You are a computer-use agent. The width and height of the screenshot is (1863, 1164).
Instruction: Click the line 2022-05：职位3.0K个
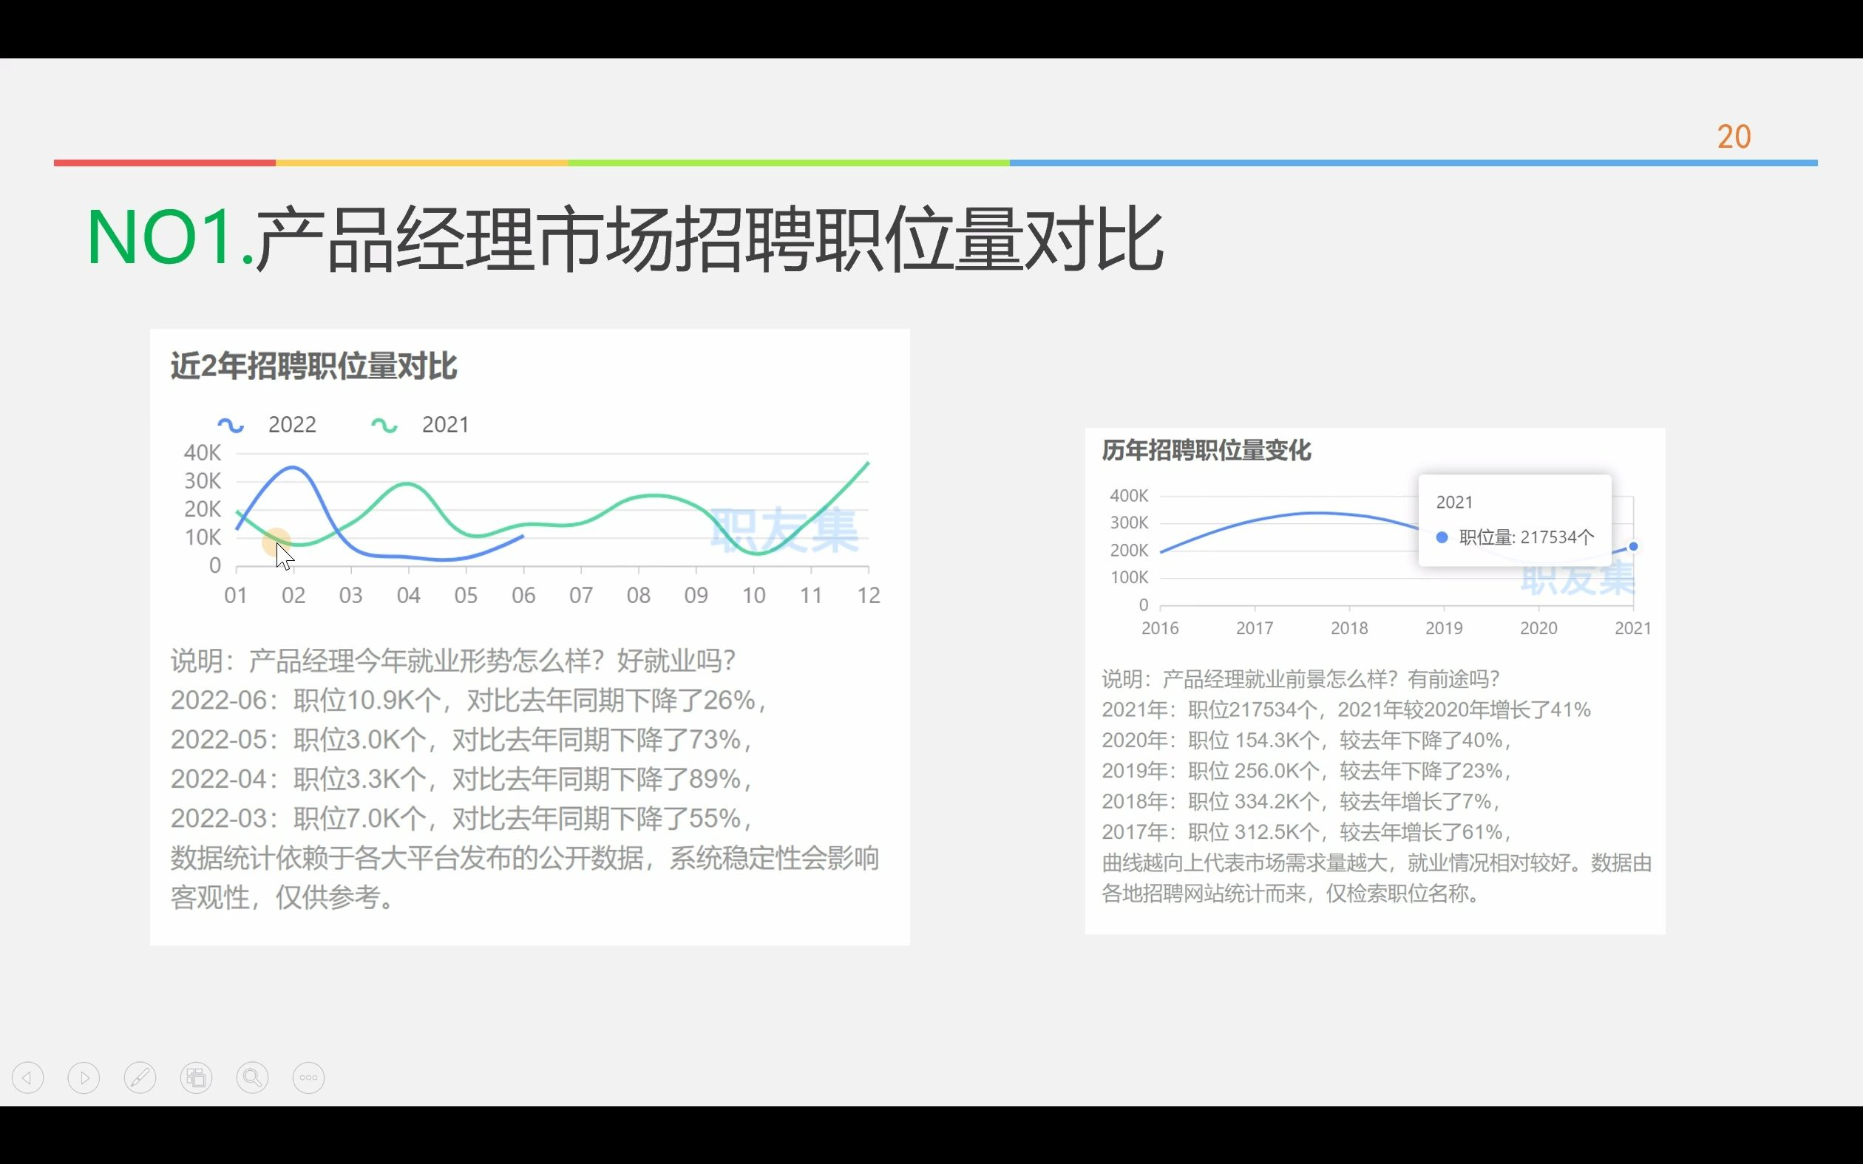point(463,739)
